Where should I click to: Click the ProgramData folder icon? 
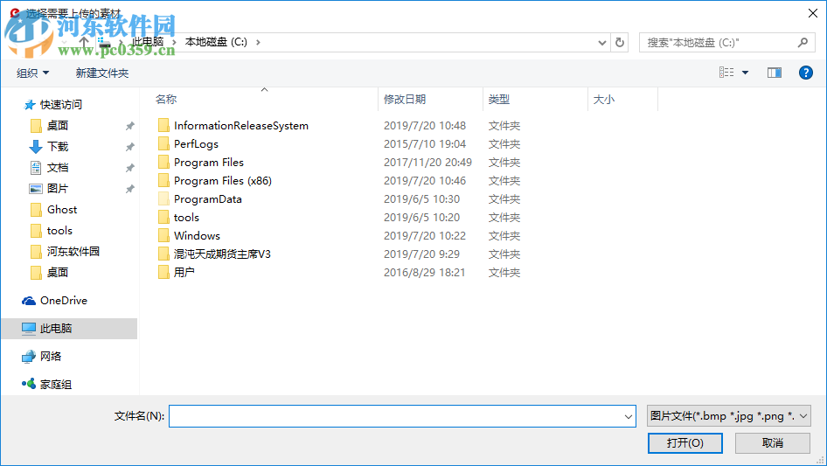[164, 199]
